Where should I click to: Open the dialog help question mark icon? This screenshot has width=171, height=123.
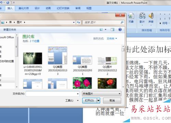[120, 30]
